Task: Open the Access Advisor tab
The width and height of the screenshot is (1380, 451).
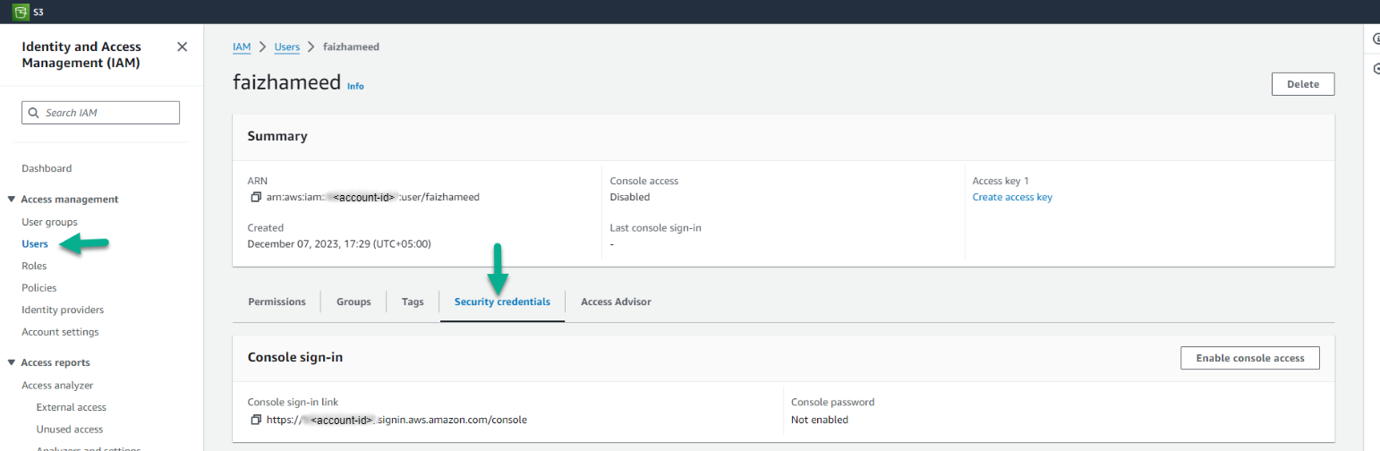Action: [x=616, y=302]
